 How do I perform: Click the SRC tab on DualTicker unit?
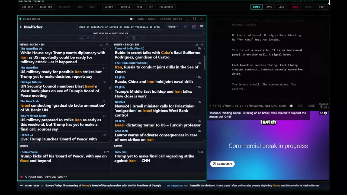(141, 19)
